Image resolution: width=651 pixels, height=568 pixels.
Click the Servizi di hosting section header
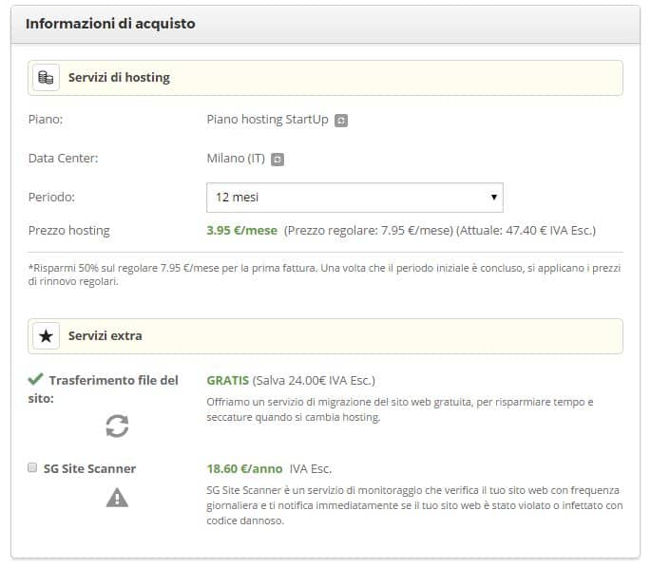point(325,78)
